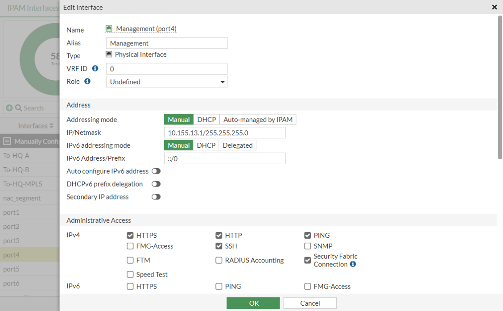
Task: Click Security Fabric Connection info icon
Action: pos(353,264)
